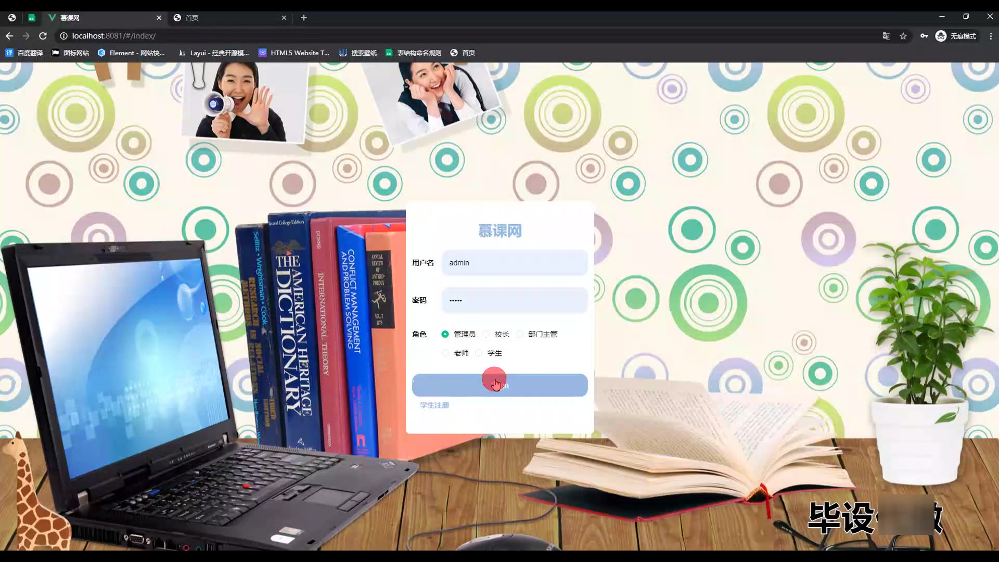Click the browser forward arrow
This screenshot has height=562, width=999.
[26, 36]
